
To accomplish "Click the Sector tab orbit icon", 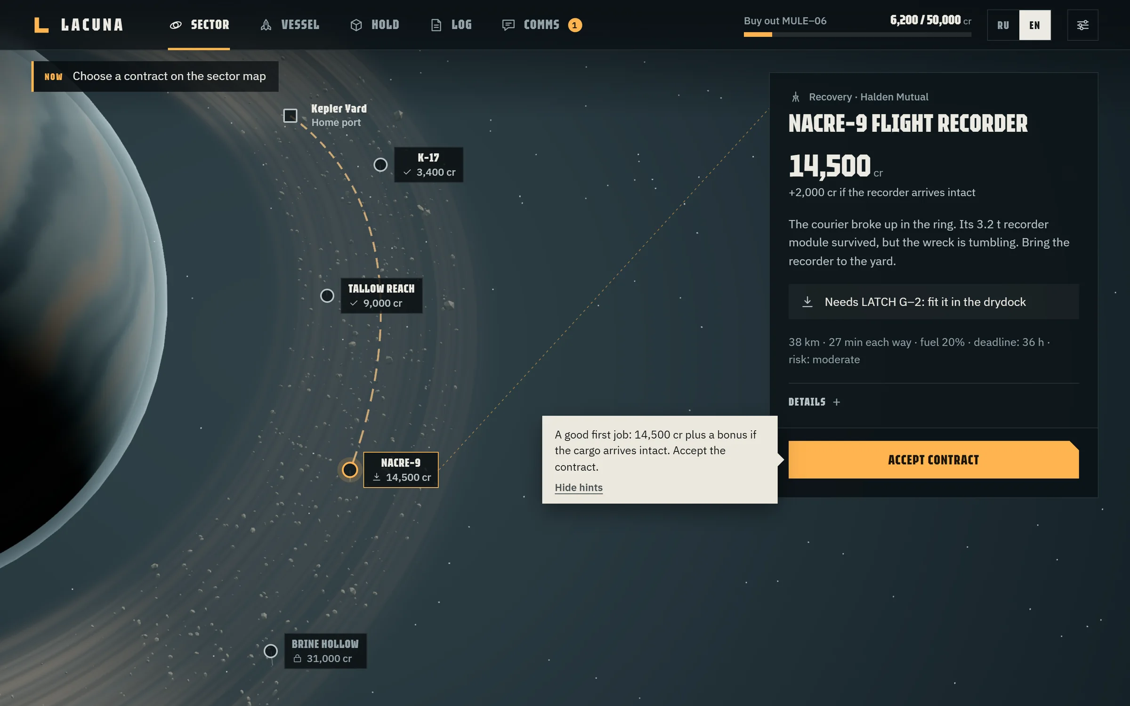I will click(176, 25).
